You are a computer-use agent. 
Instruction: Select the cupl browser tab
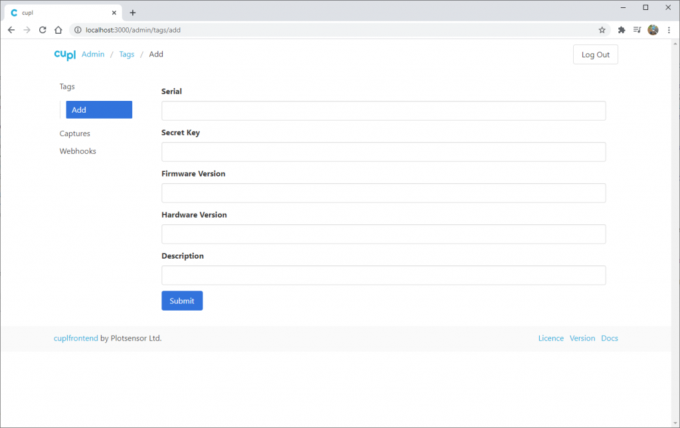(63, 13)
